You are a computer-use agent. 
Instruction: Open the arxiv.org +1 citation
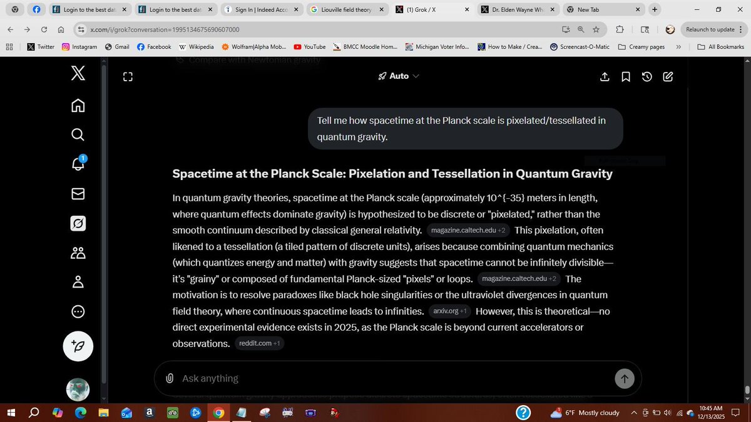point(450,311)
